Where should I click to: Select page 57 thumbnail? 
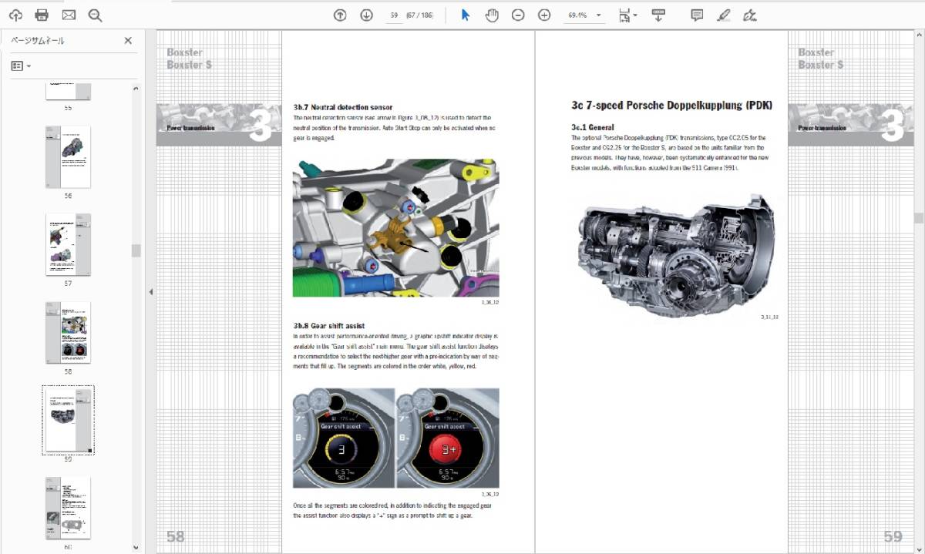point(68,244)
